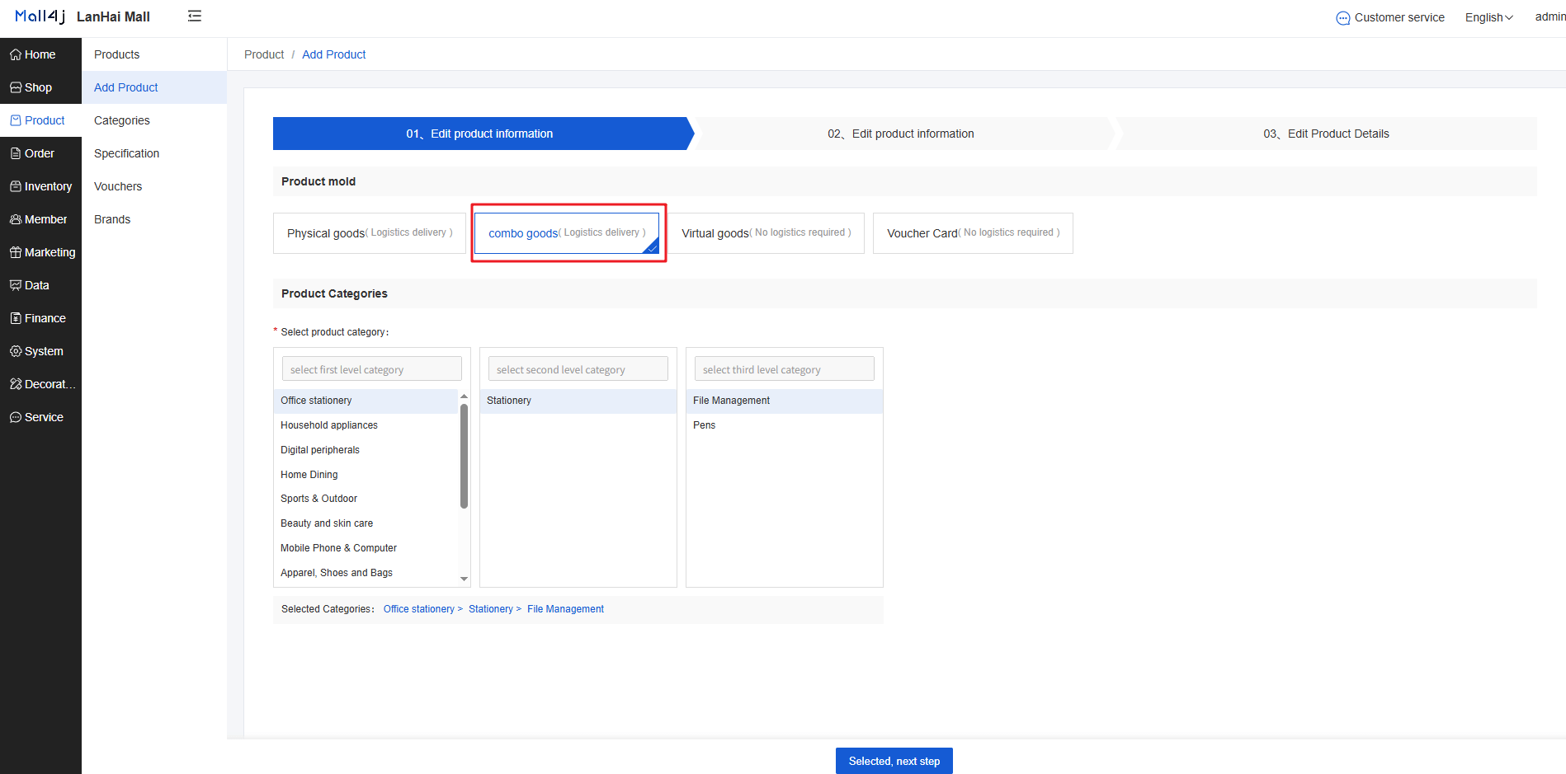
Task: Click Office stationery selected category link
Action: [418, 609]
